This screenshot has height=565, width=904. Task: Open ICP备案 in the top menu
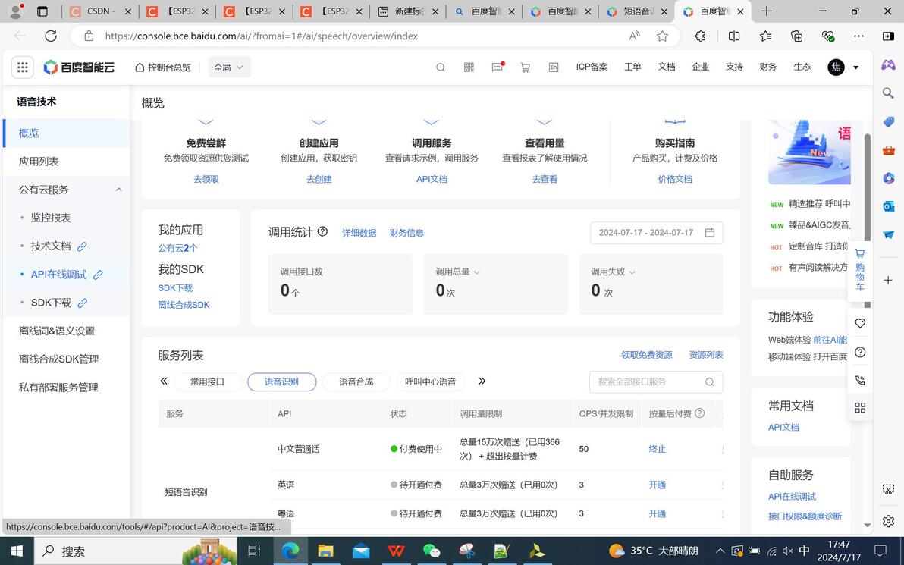[592, 67]
